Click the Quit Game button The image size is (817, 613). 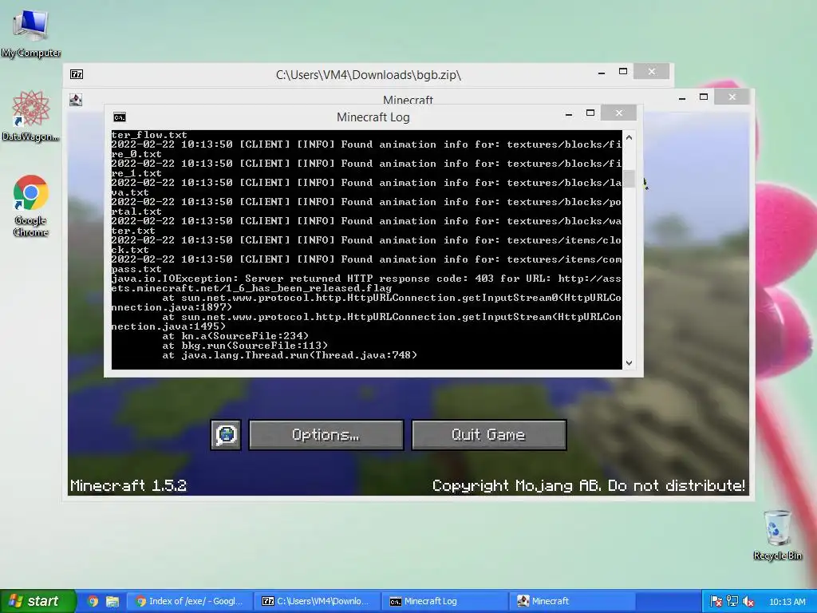(x=489, y=435)
